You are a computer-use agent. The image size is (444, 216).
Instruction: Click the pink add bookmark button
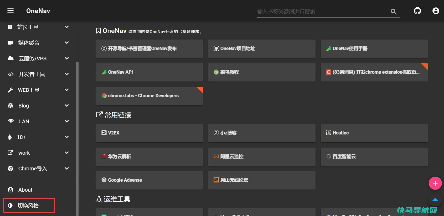[435, 183]
